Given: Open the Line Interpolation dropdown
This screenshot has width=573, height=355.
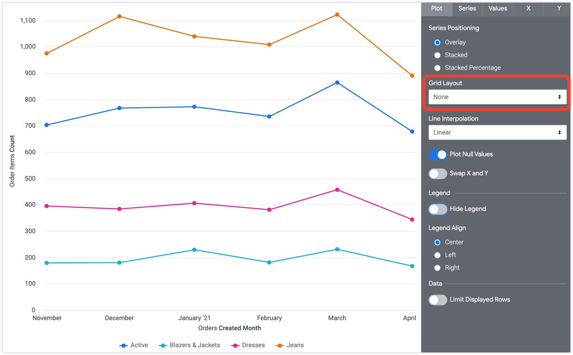Looking at the screenshot, I should click(497, 133).
